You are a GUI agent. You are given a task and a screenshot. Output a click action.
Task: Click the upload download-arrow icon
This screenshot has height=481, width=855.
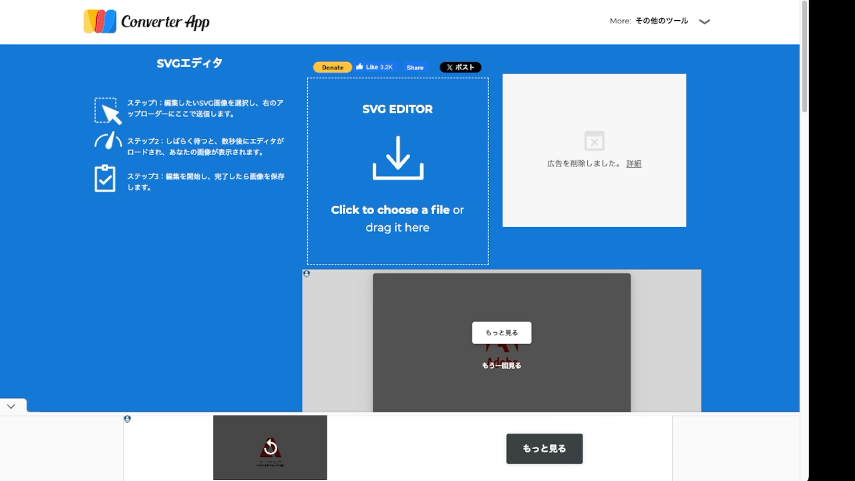click(397, 158)
